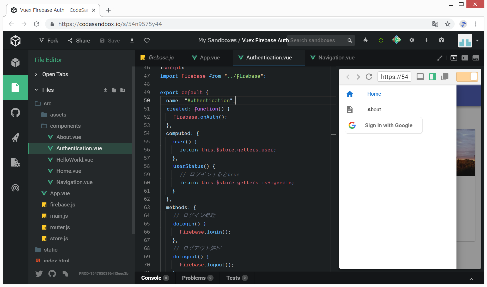Open Twitter link in the footer
Screen dimensions: 487x287
pyautogui.click(x=39, y=273)
